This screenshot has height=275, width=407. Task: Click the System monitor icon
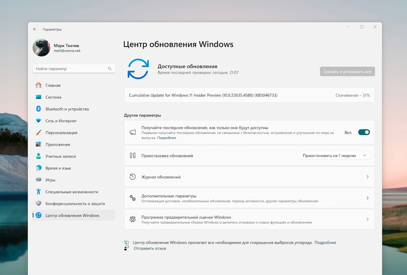tap(39, 97)
